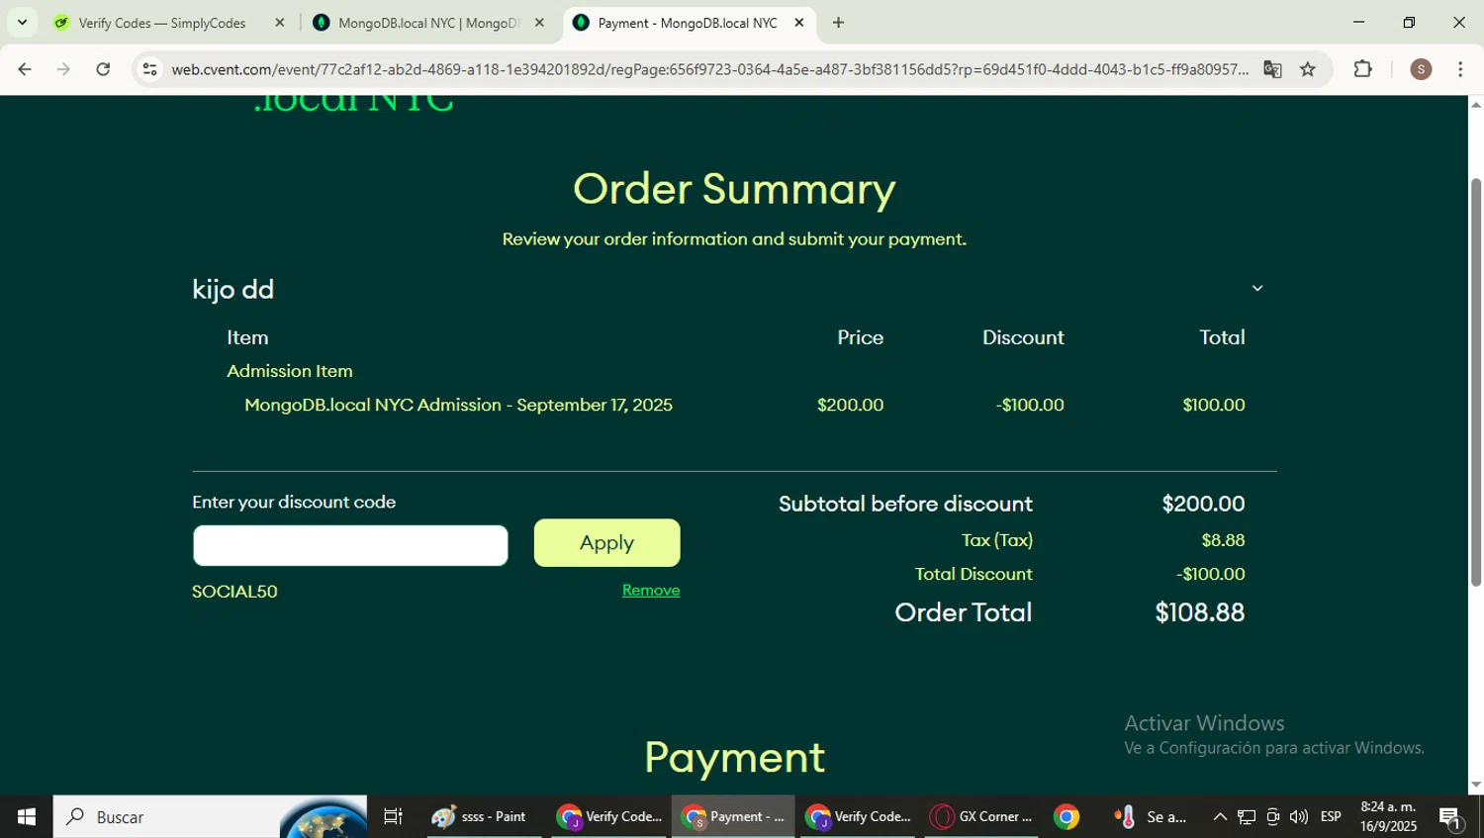1484x838 pixels.
Task: Close the MongoDB.local NYC | MongoDB tab
Action: pyautogui.click(x=539, y=23)
